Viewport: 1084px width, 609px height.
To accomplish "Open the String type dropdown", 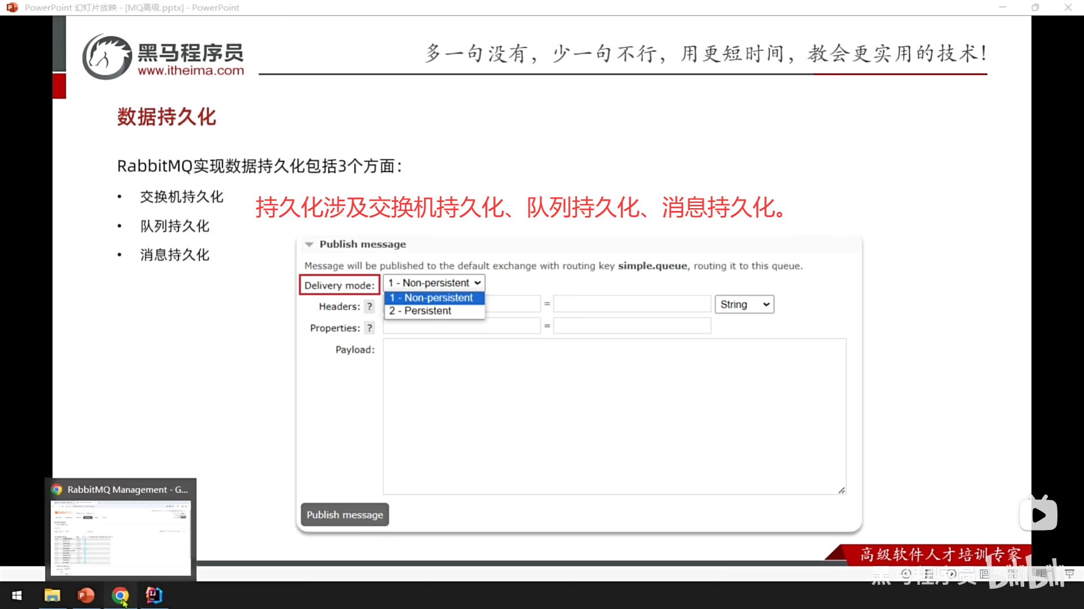I will point(744,304).
